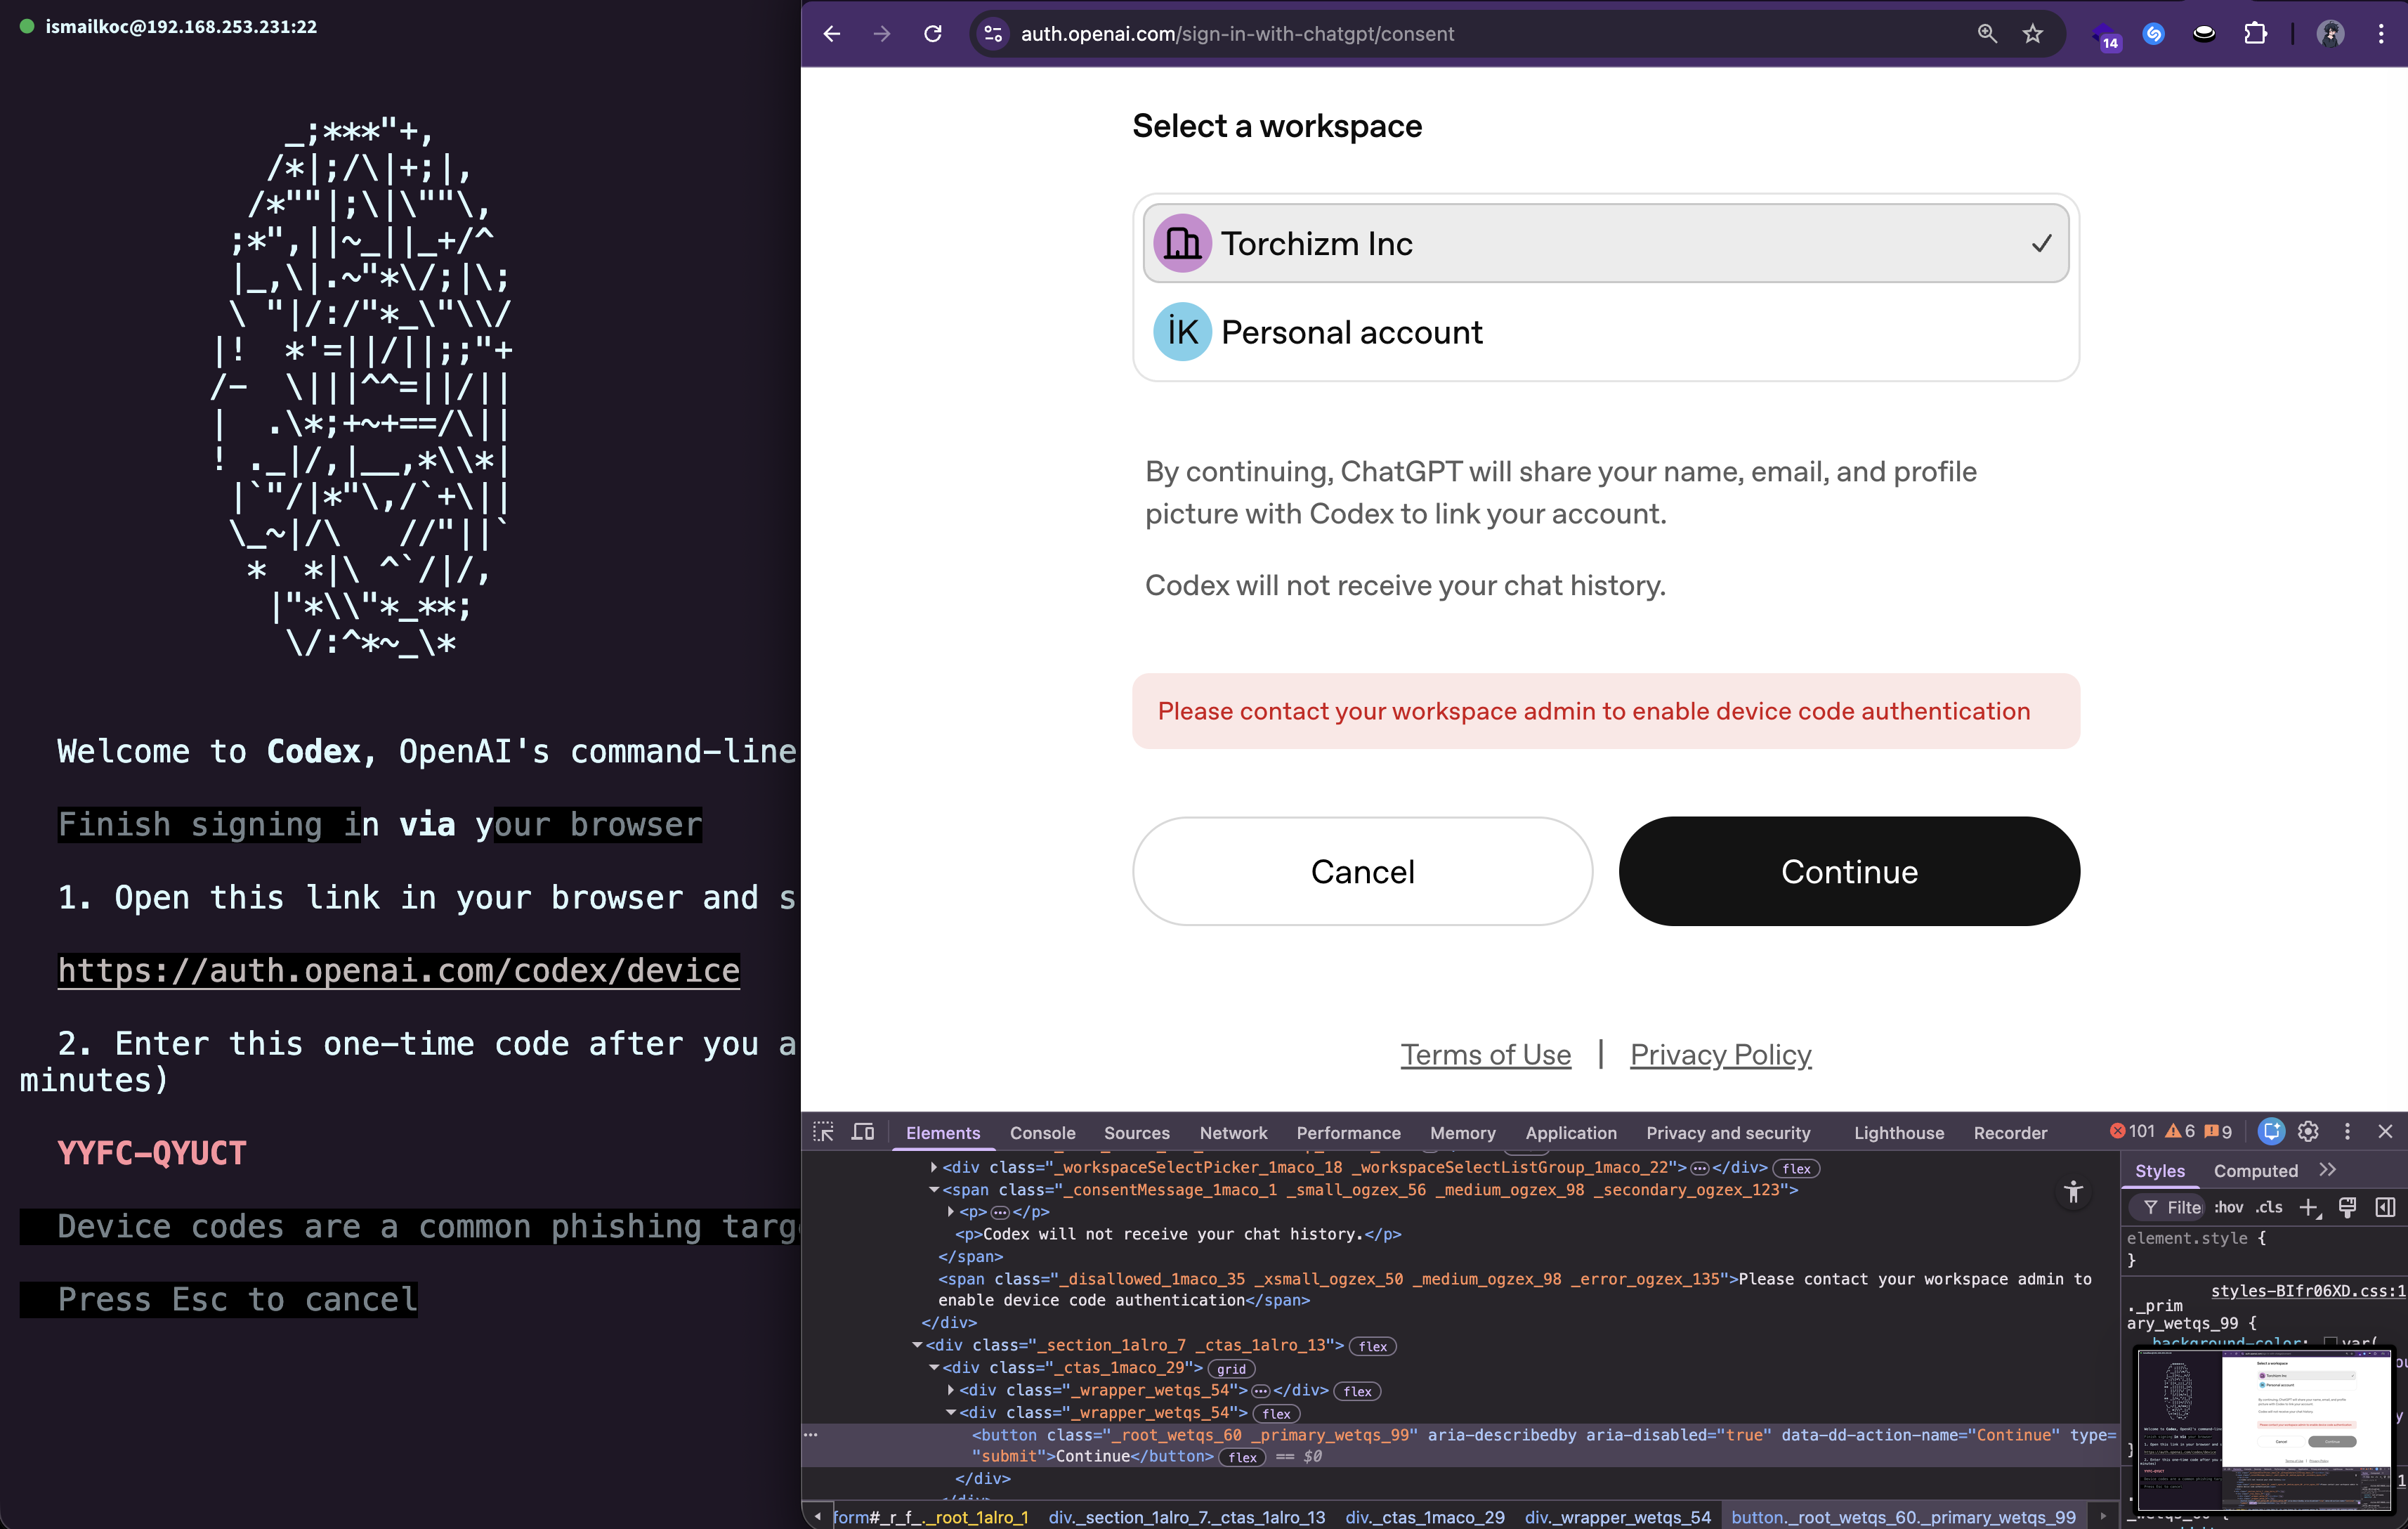
Task: Toggle element classes with .cls
Action: point(2269,1208)
